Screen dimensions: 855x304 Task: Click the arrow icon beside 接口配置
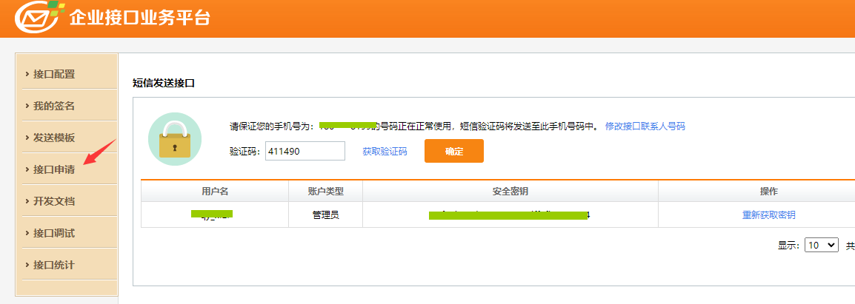(27, 74)
